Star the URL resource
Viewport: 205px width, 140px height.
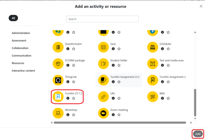tap(119, 98)
